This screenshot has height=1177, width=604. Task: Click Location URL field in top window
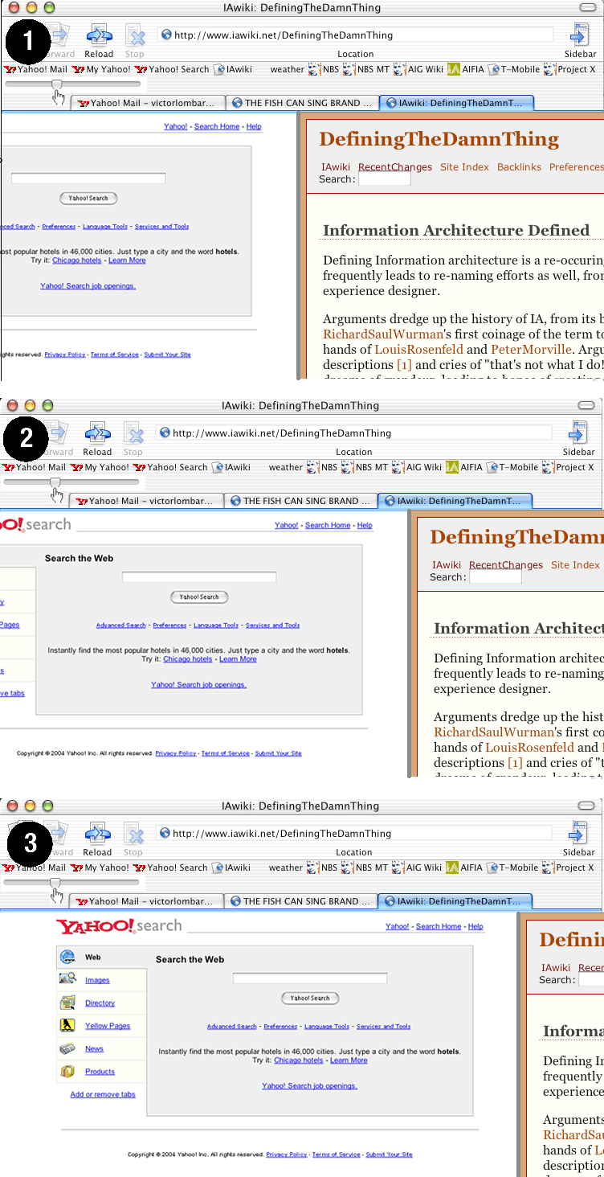coord(356,35)
